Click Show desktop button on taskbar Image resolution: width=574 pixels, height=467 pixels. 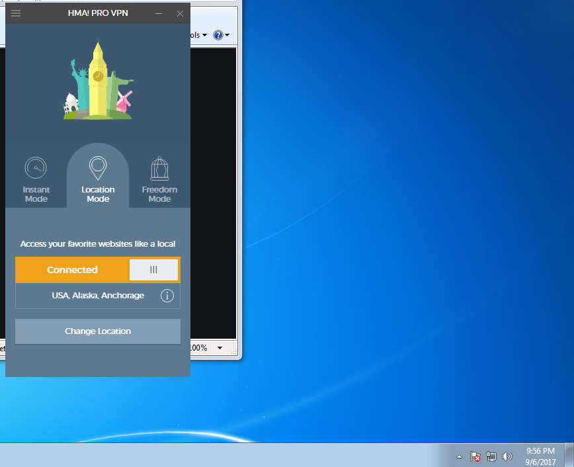point(569,455)
